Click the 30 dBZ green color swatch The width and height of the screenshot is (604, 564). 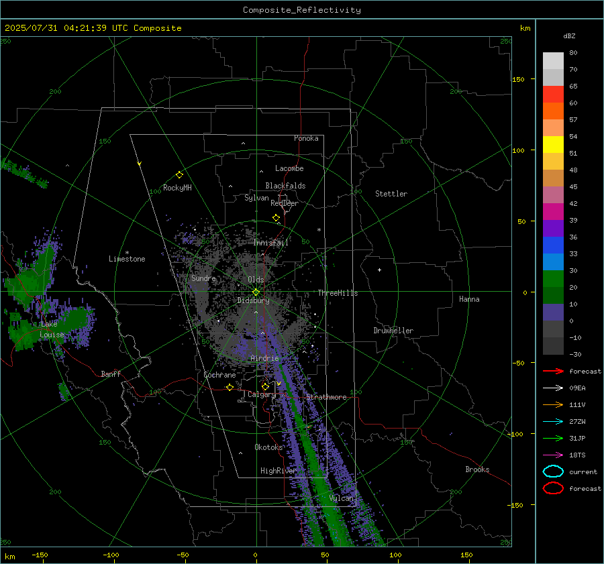(x=553, y=279)
